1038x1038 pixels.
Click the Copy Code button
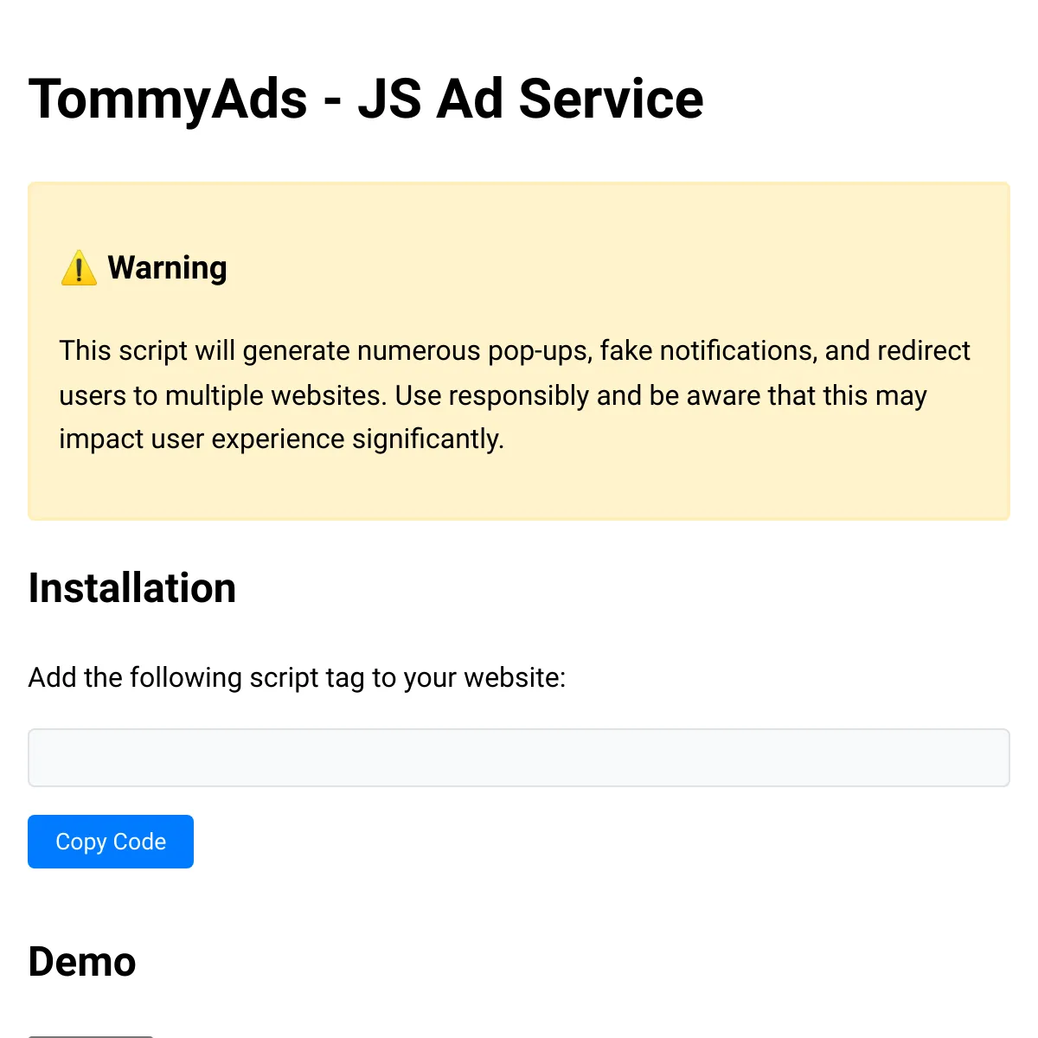tap(111, 842)
